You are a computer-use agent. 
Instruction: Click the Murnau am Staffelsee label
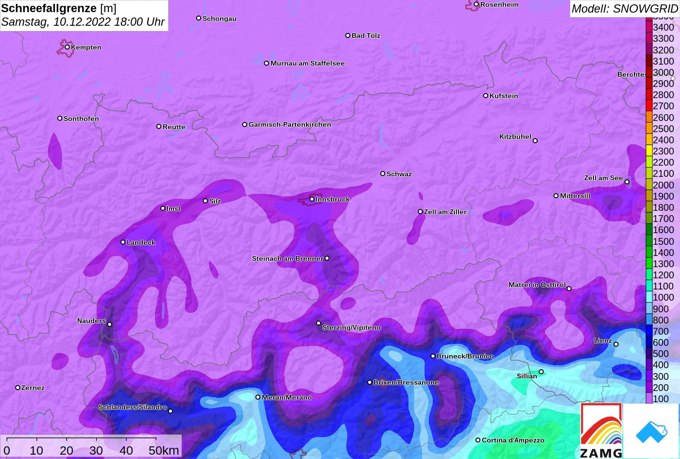[307, 63]
